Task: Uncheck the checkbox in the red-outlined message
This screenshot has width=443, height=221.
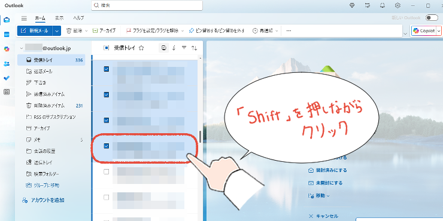Action: click(106, 146)
